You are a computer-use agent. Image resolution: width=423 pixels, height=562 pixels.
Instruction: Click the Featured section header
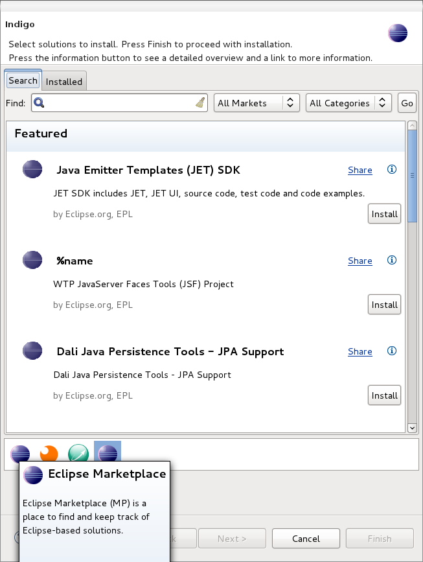click(205, 136)
